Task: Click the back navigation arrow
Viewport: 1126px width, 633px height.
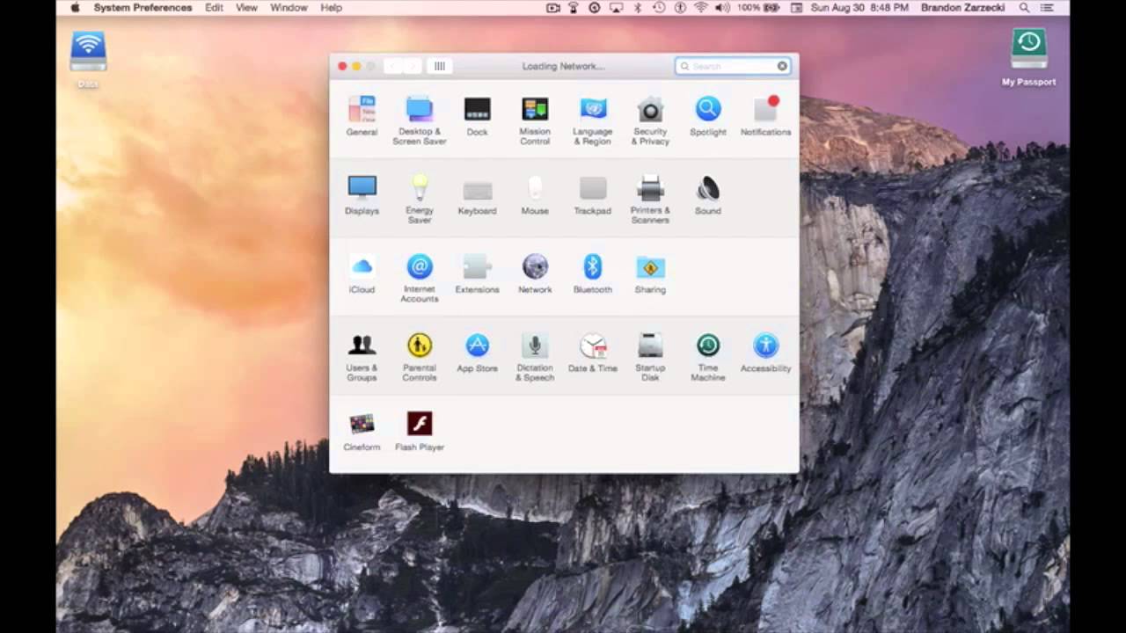Action: 392,66
